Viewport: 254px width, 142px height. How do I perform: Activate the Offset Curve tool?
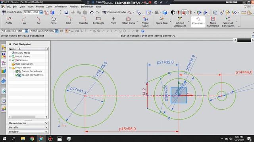tap(128, 21)
